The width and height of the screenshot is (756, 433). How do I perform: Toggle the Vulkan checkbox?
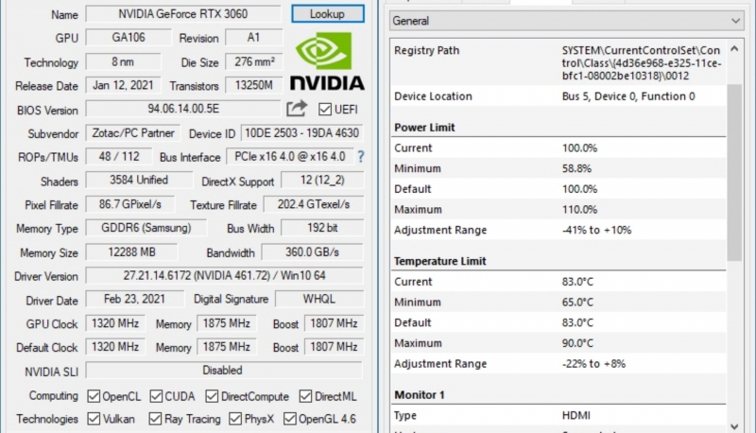coord(94,419)
